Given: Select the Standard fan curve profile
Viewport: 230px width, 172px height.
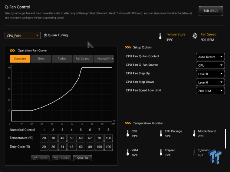Looking at the screenshot, I should (x=20, y=59).
